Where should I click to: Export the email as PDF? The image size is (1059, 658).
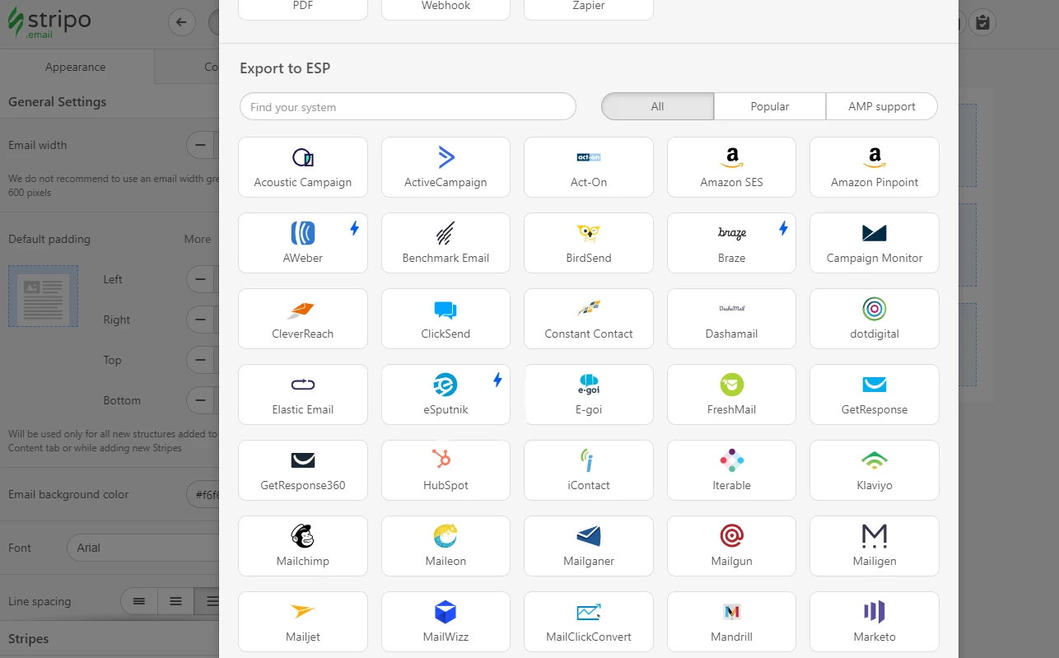pos(302,8)
